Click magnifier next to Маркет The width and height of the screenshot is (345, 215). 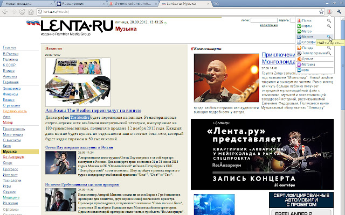click(328, 37)
